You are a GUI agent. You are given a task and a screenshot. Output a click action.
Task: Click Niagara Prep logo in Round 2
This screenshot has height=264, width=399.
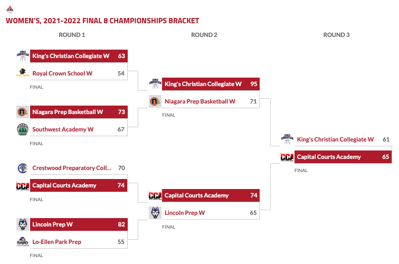pos(155,101)
